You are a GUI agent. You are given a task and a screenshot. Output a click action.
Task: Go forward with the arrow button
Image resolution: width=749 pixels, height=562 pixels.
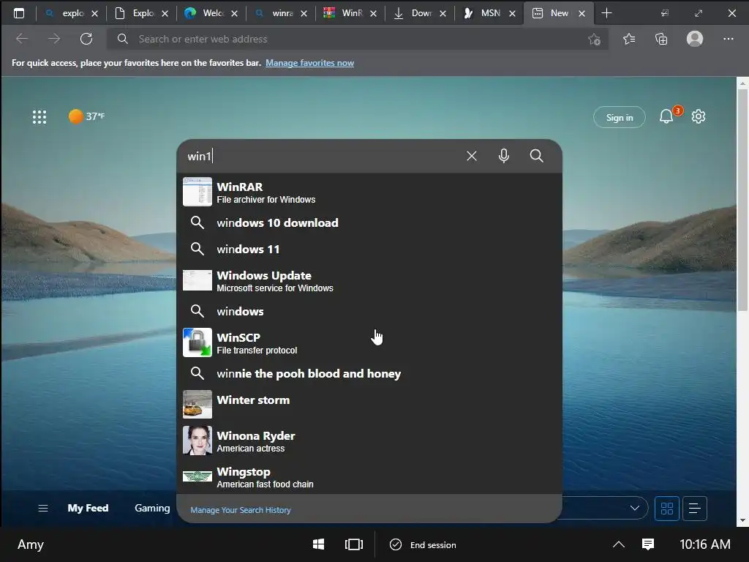[54, 39]
